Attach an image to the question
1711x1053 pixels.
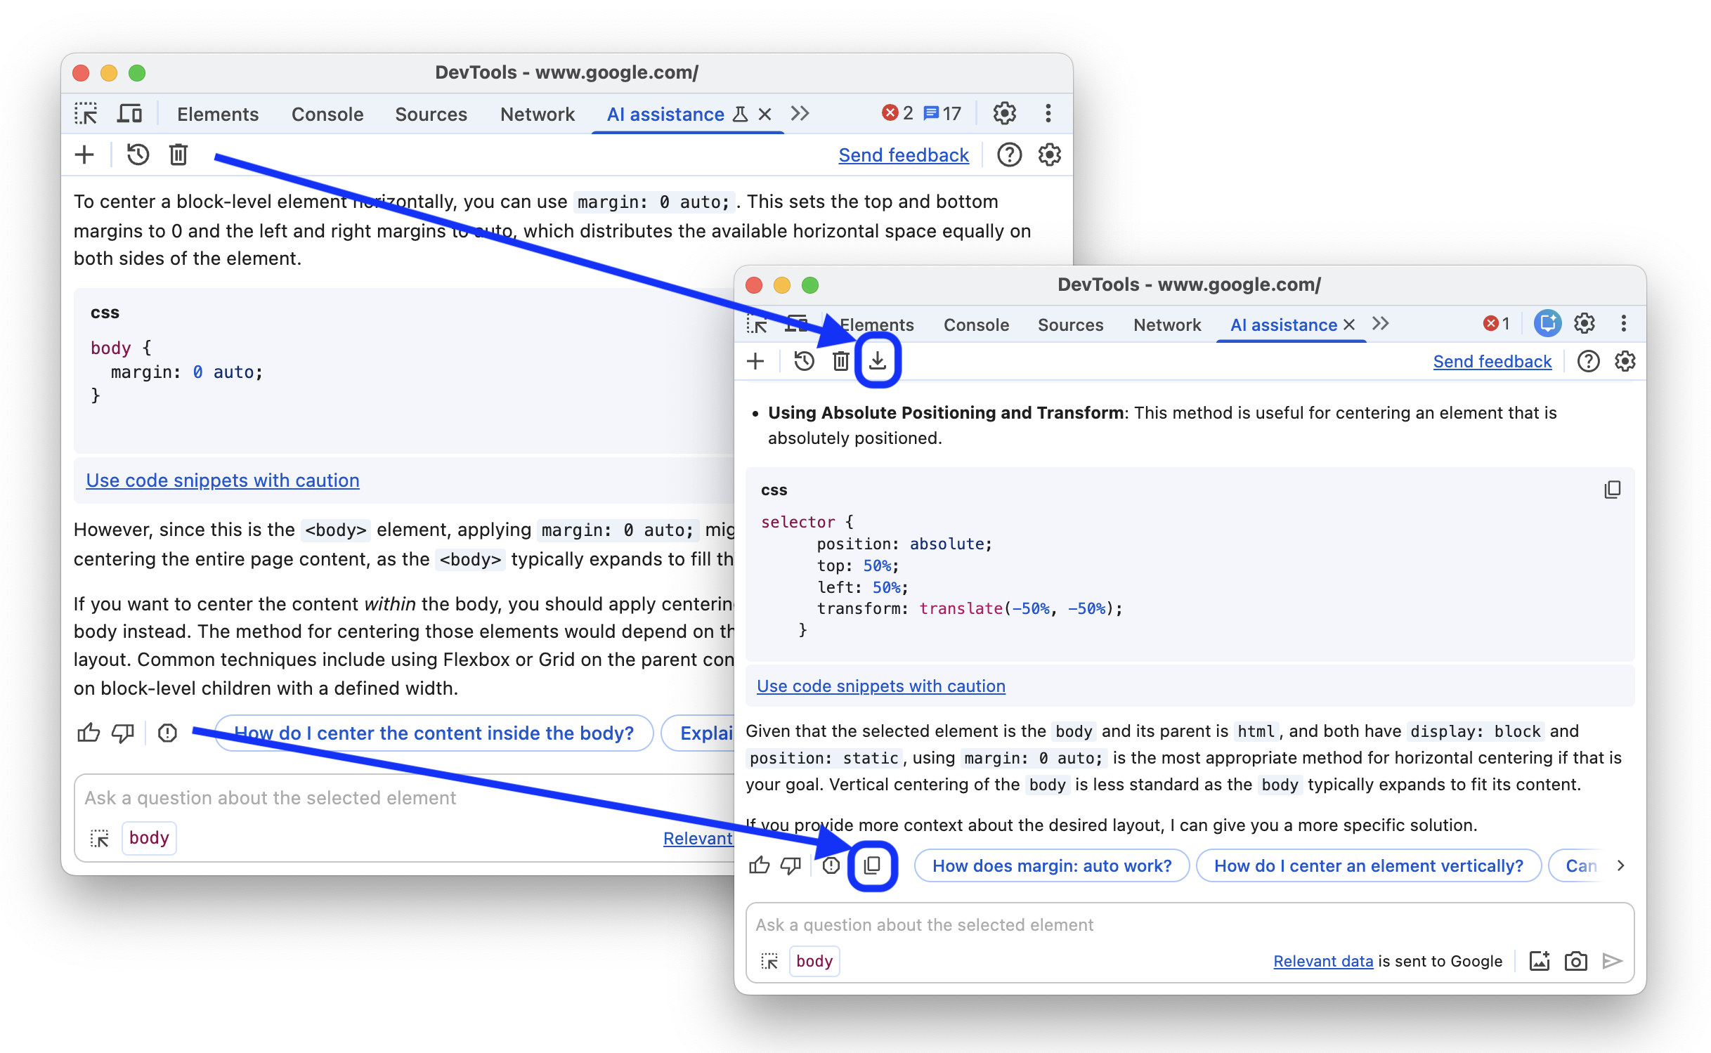coord(1540,961)
